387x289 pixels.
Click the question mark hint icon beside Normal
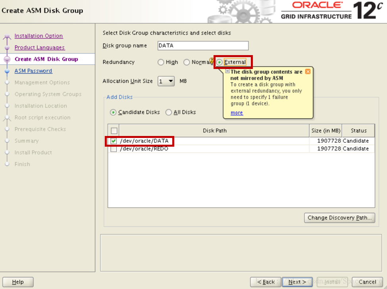coord(211,61)
